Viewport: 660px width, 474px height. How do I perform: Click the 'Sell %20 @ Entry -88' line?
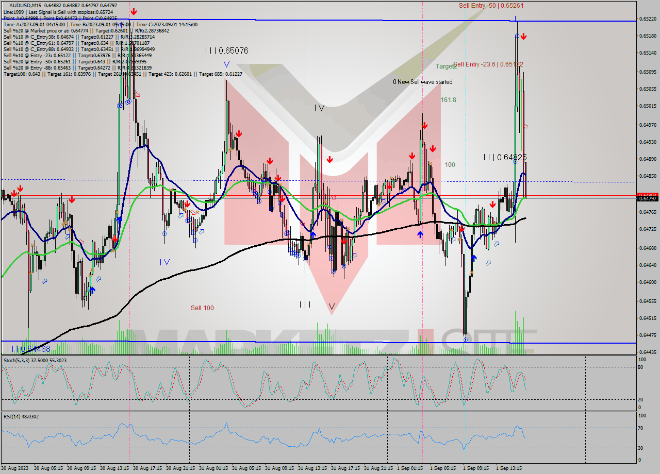click(77, 67)
